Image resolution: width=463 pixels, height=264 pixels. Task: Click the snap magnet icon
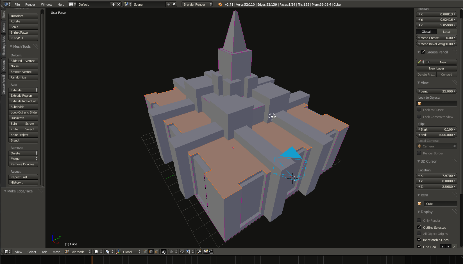[182, 252]
